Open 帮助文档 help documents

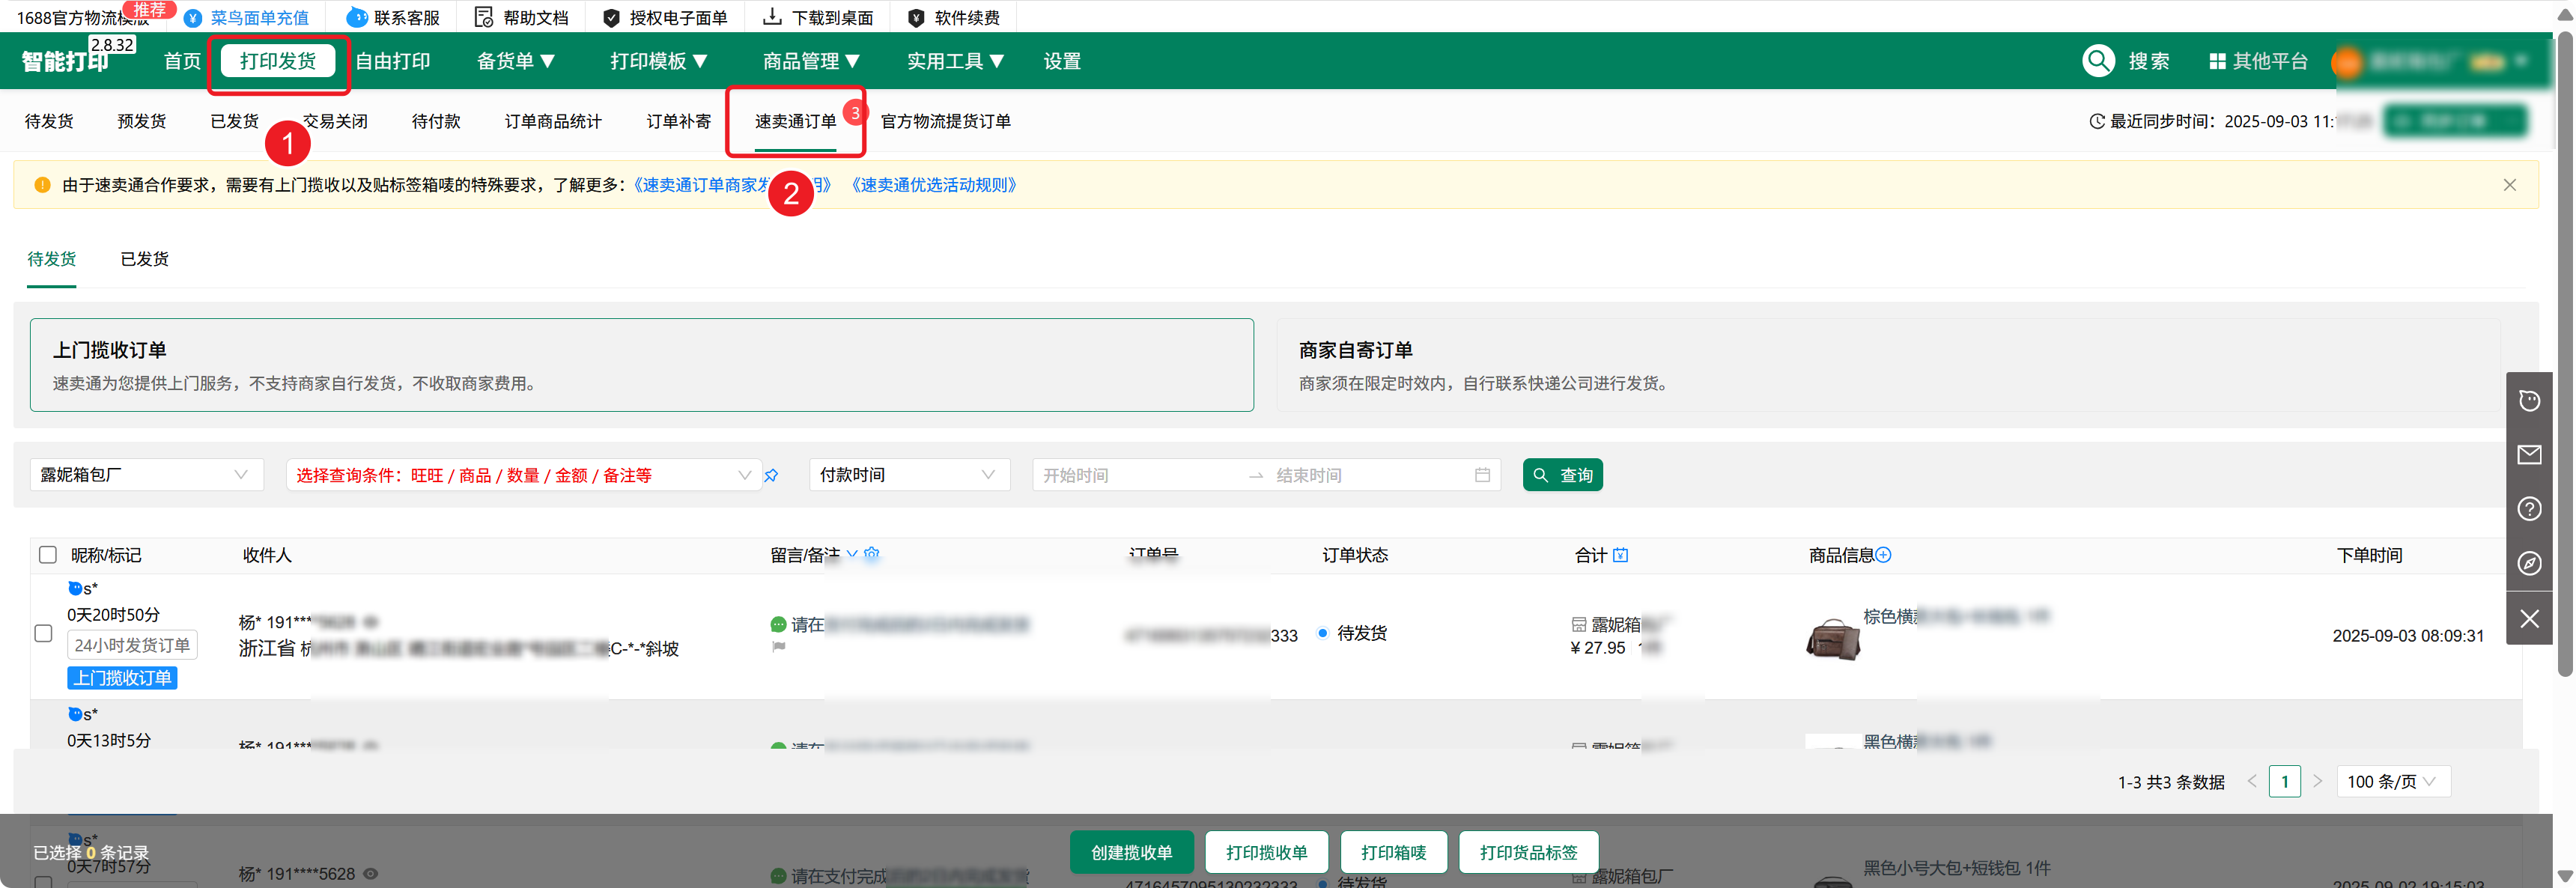521,17
